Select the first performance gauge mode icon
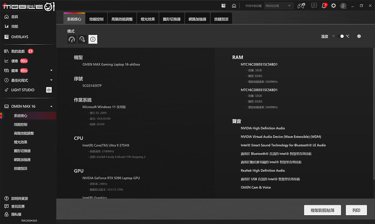Image resolution: width=375 pixels, height=224 pixels. point(72,39)
